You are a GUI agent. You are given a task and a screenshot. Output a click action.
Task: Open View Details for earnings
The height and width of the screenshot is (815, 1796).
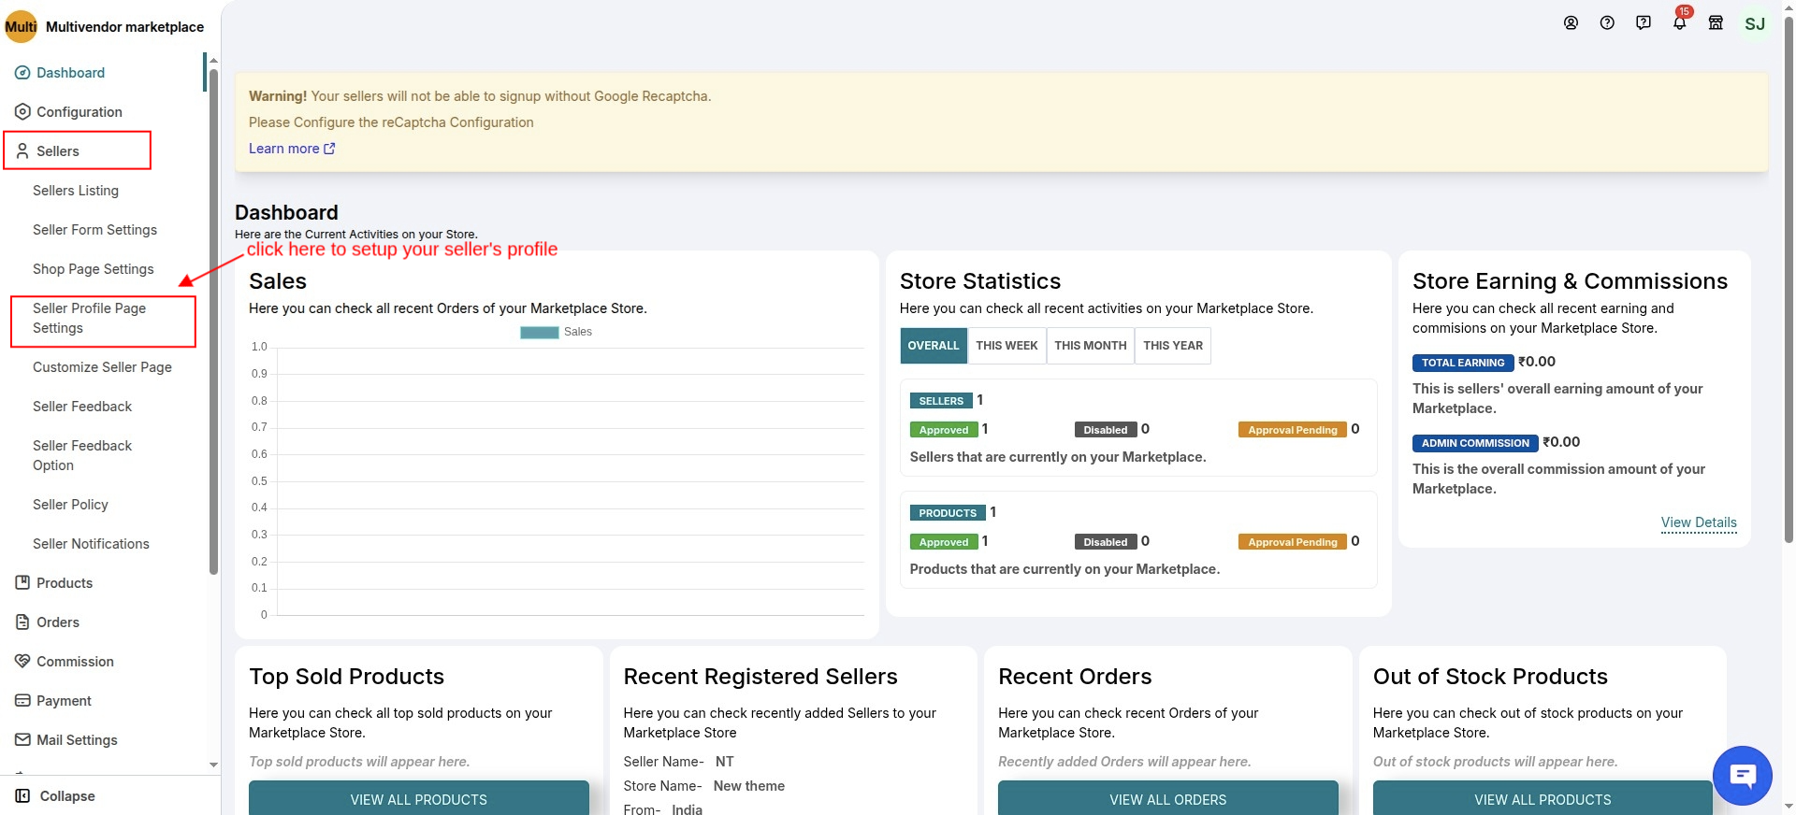click(x=1698, y=522)
